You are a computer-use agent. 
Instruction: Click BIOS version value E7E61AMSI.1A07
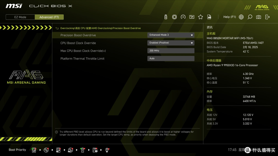pyautogui.click(x=253, y=43)
